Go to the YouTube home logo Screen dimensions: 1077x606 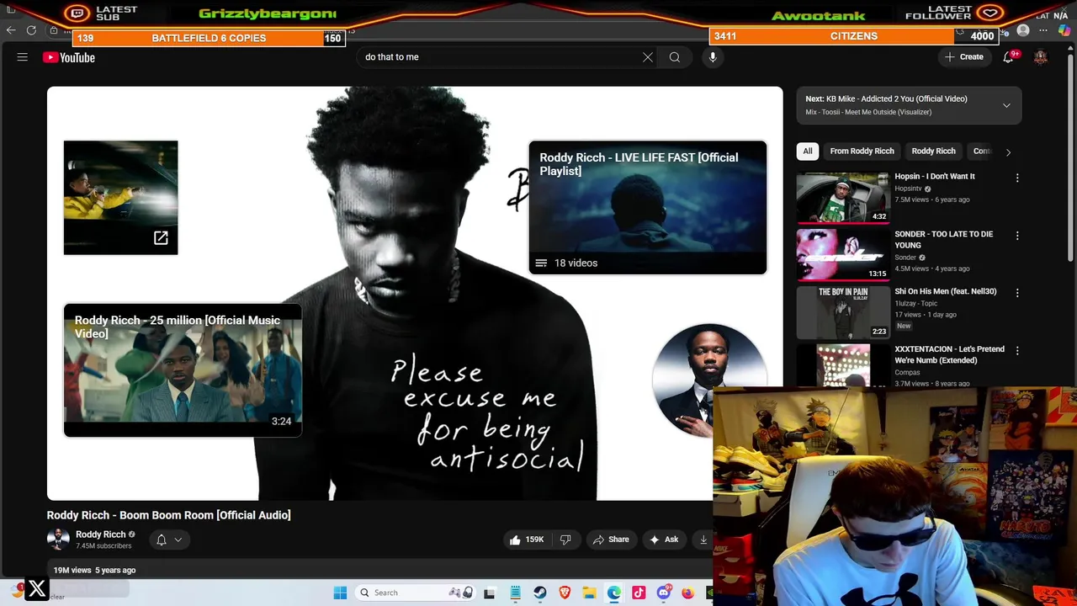pos(69,57)
